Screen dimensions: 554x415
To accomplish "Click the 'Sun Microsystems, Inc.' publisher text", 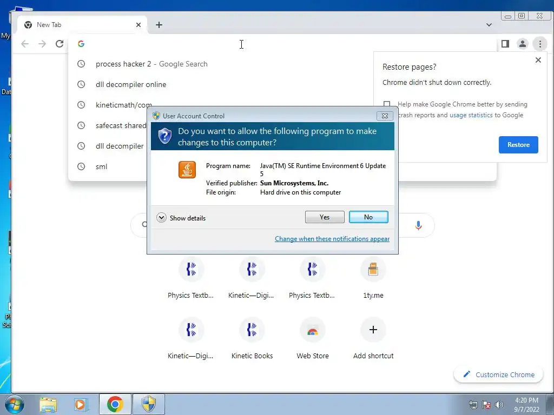I will point(294,183).
